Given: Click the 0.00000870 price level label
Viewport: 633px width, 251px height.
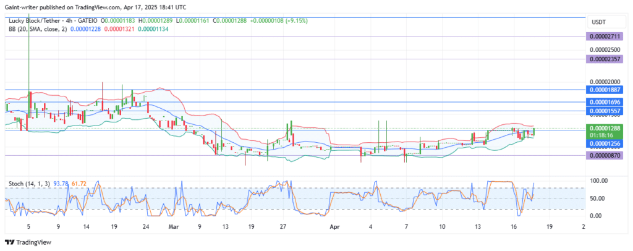Looking at the screenshot, I should coord(605,155).
